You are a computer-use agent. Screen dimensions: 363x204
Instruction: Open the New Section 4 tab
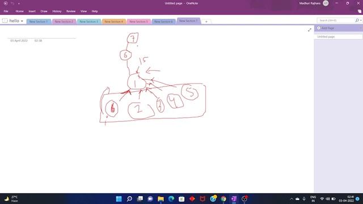tap(113, 22)
